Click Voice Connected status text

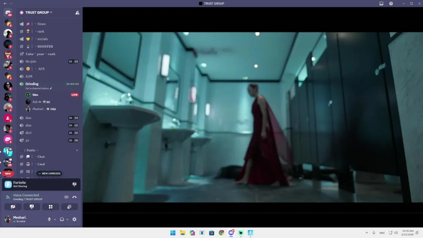pyautogui.click(x=26, y=195)
